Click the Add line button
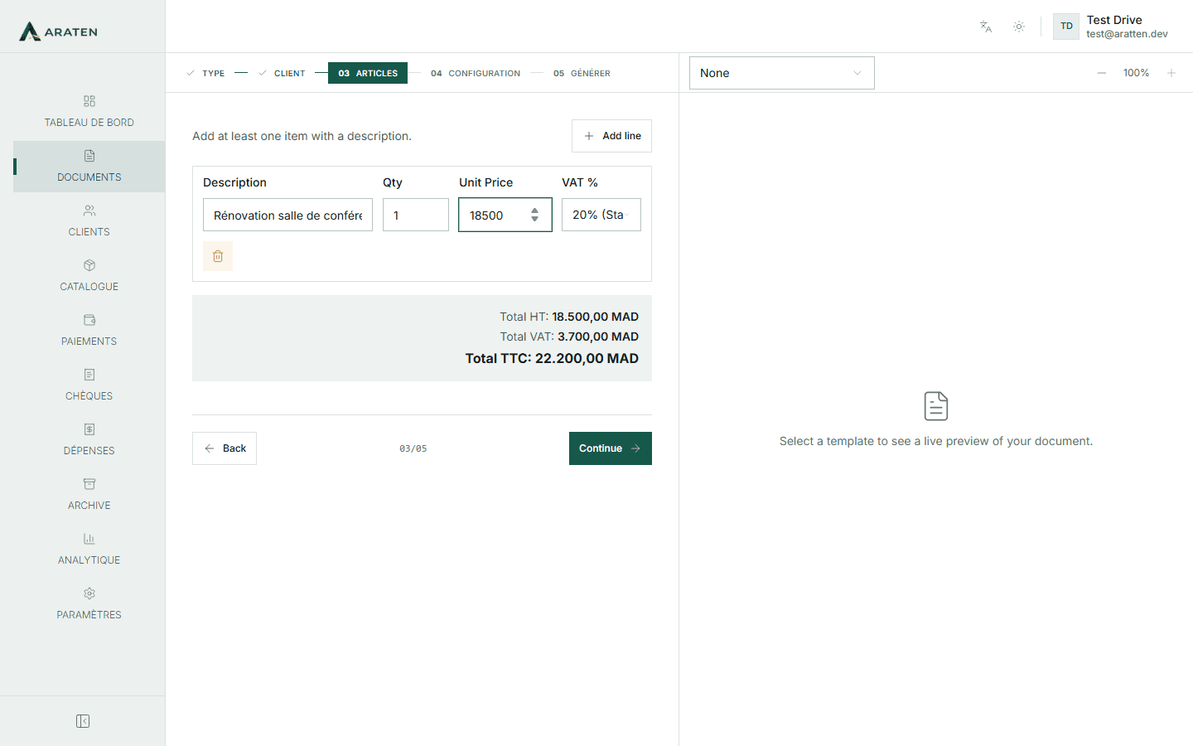 tap(611, 136)
